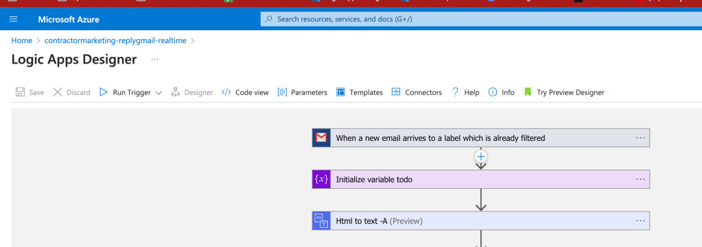
Task: Click the Discard X icon
Action: click(x=58, y=92)
